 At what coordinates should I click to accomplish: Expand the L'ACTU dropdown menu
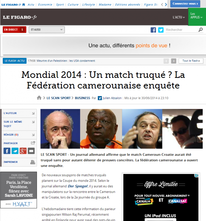179,17
